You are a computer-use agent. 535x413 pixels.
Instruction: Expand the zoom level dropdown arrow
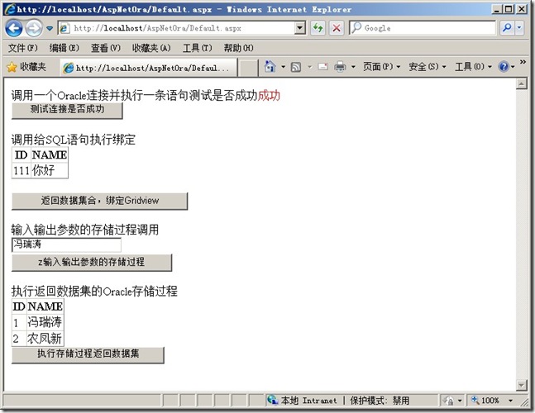[x=510, y=401]
